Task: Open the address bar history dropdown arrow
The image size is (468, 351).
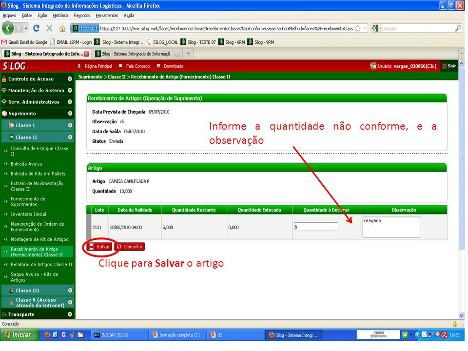Action: [x=365, y=28]
